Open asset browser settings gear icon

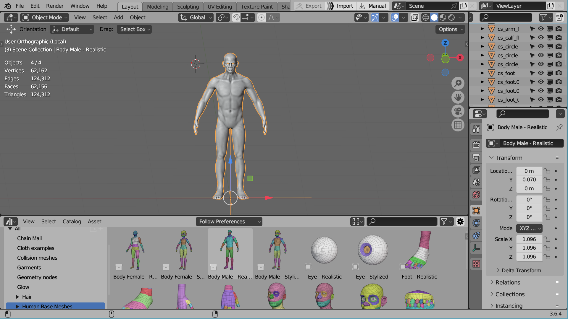pyautogui.click(x=460, y=222)
